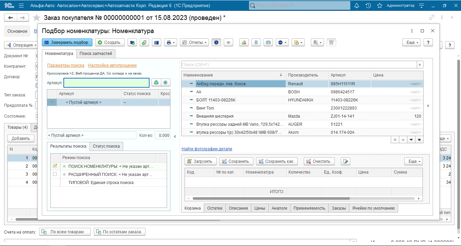Click the document list icon in the selection toolbar
Image resolution: width=461 pixels, height=246 pixels.
coord(256,42)
